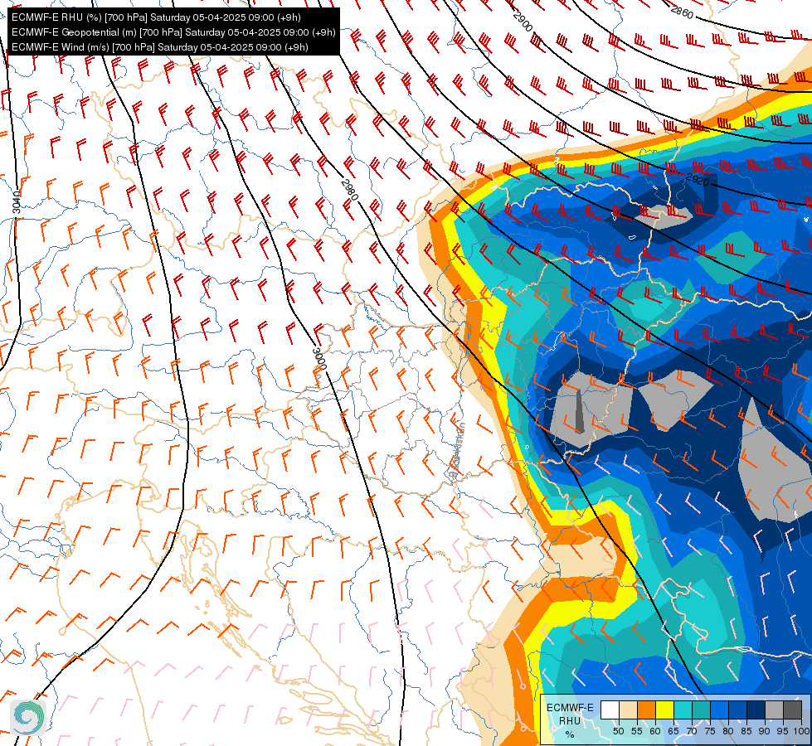
Task: Click the legend value 65
Action: pos(673,731)
